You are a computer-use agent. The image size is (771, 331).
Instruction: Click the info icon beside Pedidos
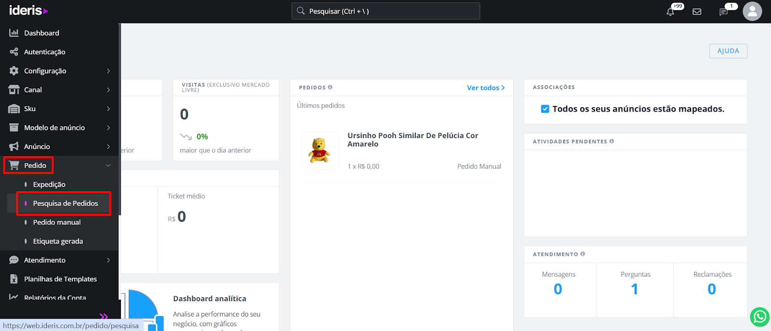pos(330,87)
